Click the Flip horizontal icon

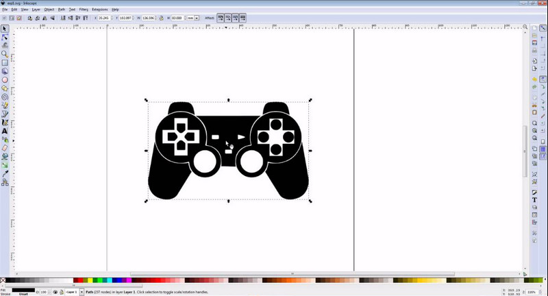click(45, 18)
